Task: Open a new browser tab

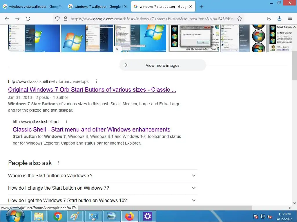Action: tap(201, 7)
